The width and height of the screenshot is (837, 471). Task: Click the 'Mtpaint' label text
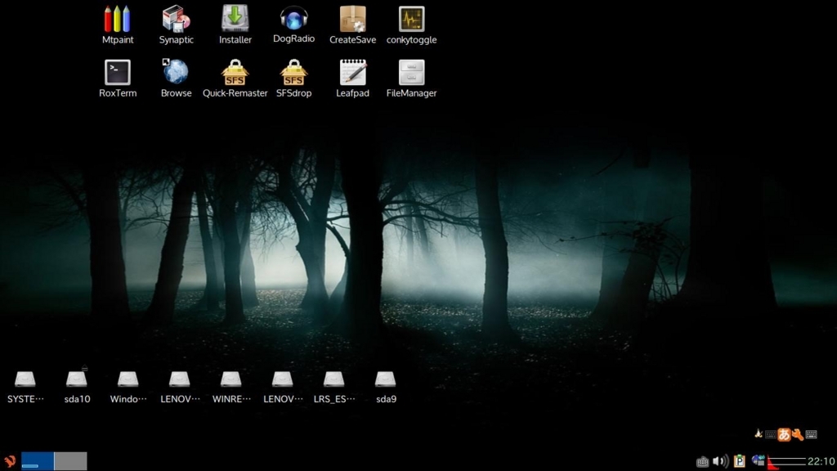click(118, 40)
